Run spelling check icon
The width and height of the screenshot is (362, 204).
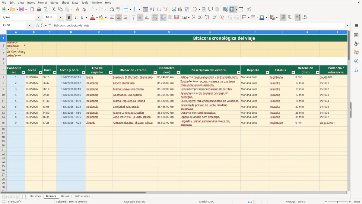coord(118,9)
